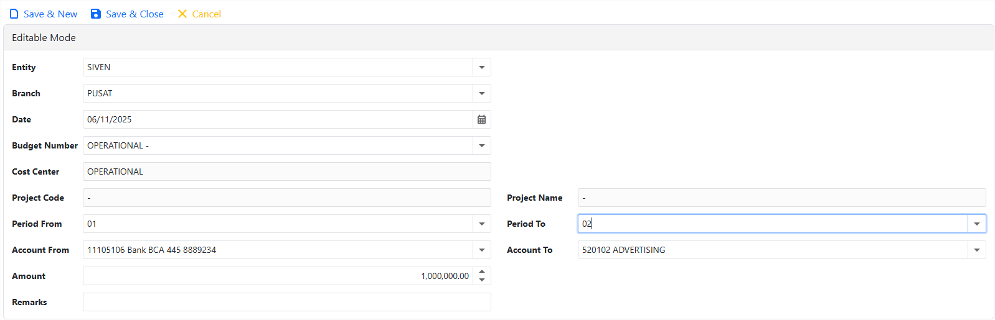The height and width of the screenshot is (320, 995).
Task: Increase Amount with the up spinner arrow
Action: click(481, 272)
